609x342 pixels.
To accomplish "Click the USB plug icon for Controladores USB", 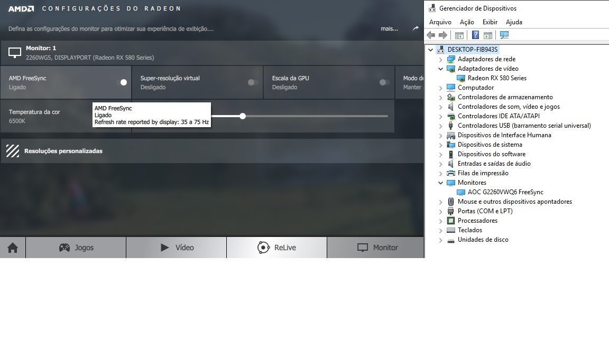I will click(450, 126).
